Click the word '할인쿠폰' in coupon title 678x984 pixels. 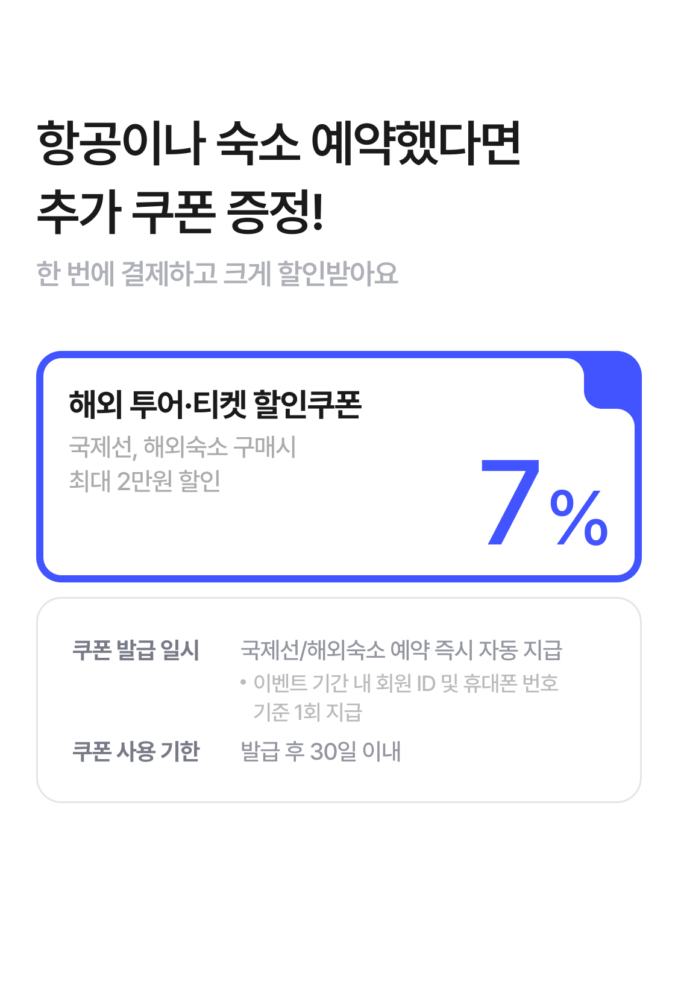[307, 405]
